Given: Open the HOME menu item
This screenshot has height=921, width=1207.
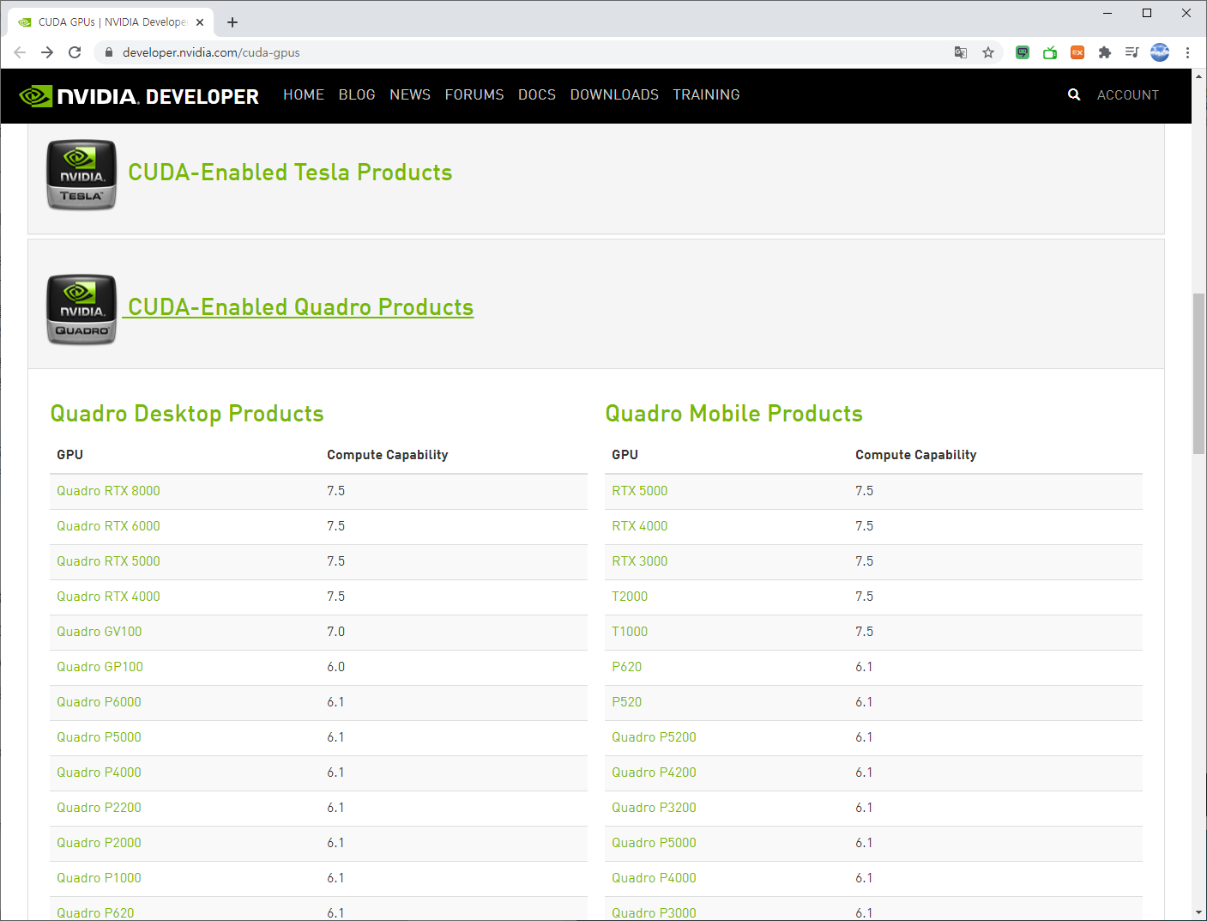Looking at the screenshot, I should (x=304, y=94).
